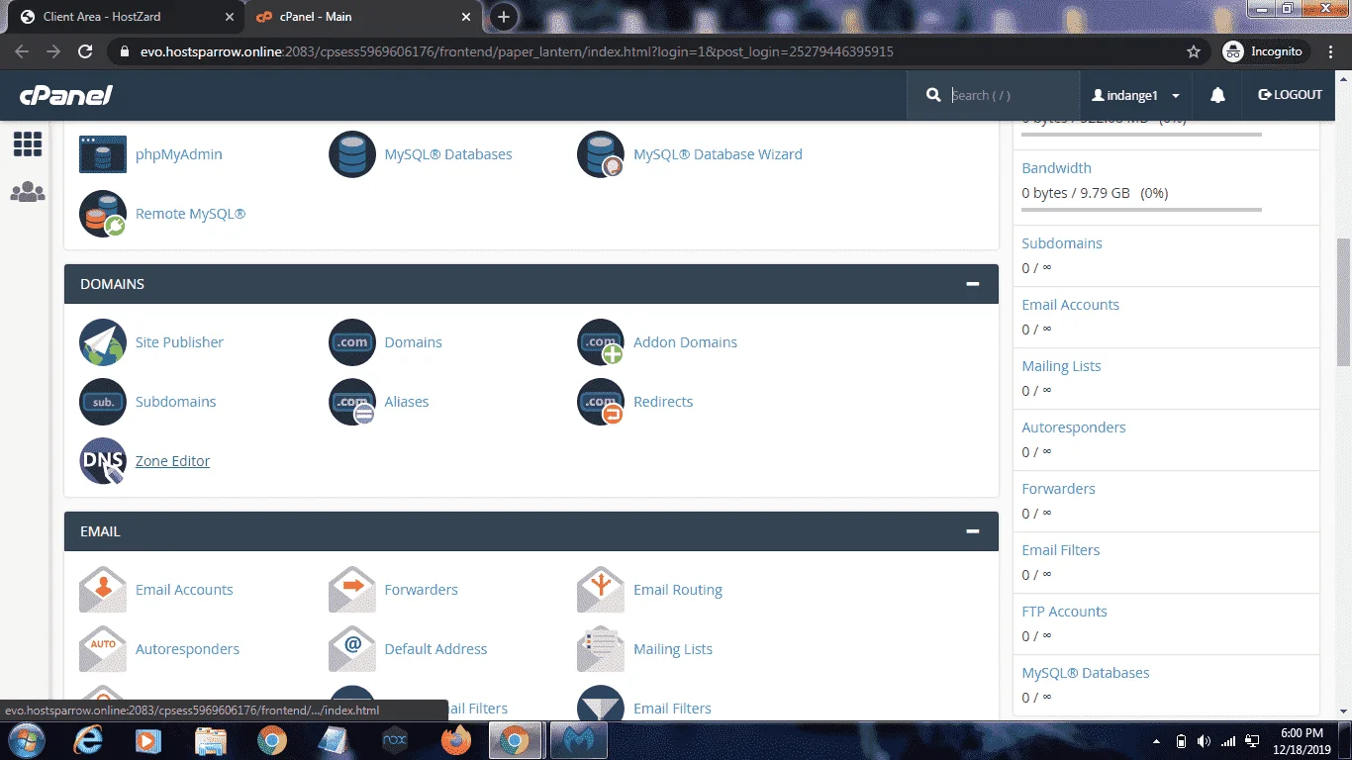Open the sidebar grid home icon
The height and width of the screenshot is (760, 1352).
pos(28,144)
